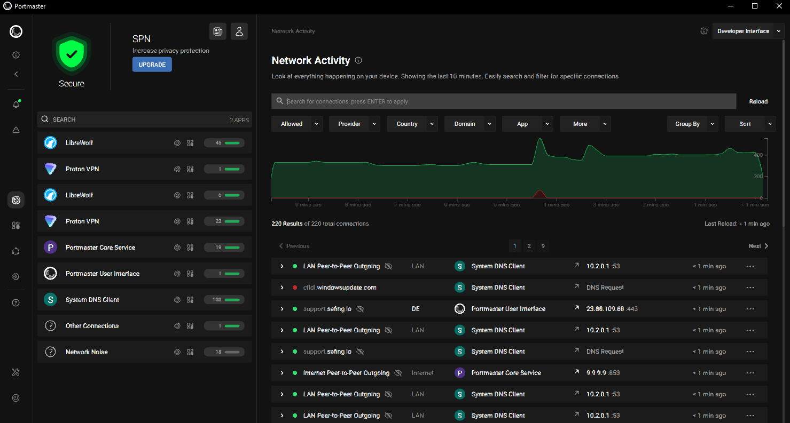Click the crossed-eye icon beside support.safing.io on the DE row
The width and height of the screenshot is (790, 423).
point(360,309)
